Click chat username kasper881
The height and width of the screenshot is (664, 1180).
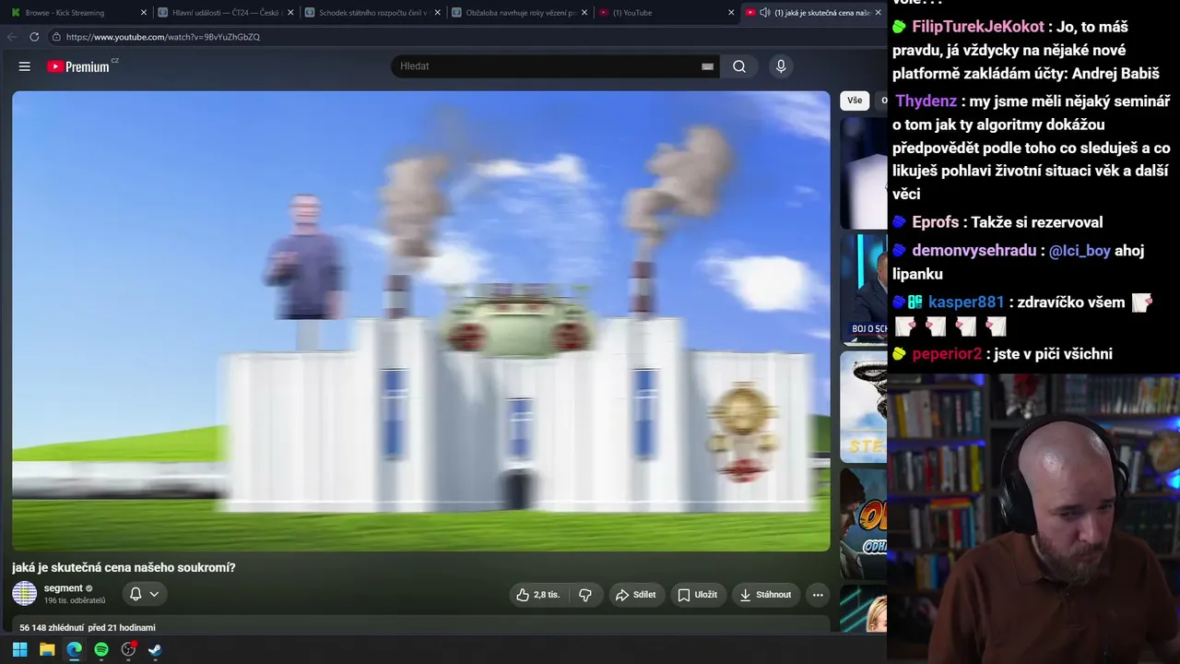coord(966,302)
